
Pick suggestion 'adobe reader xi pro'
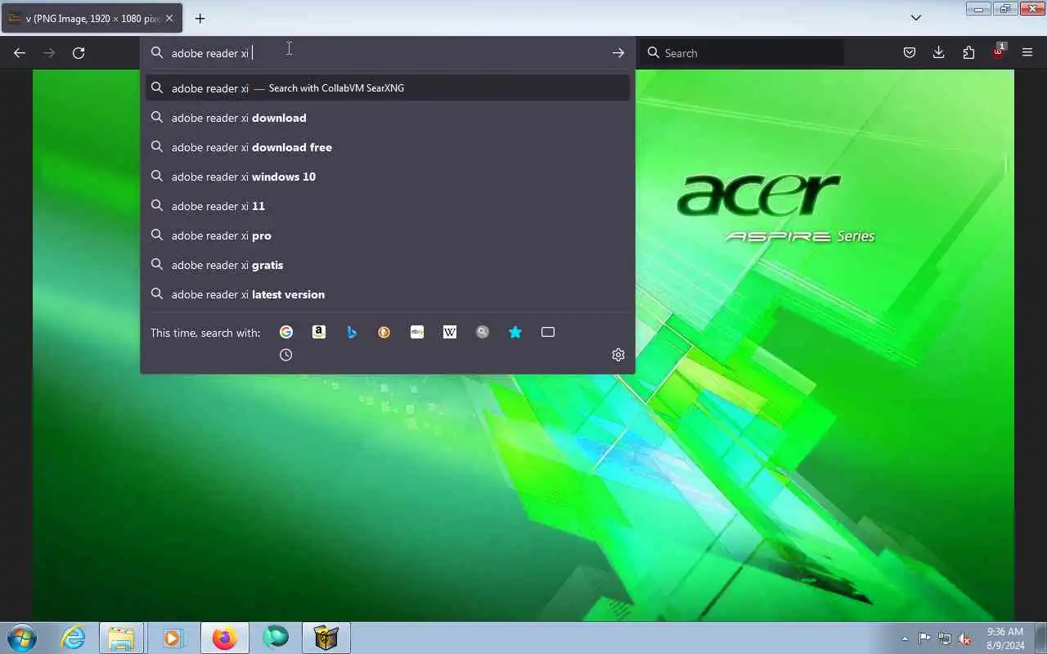click(x=388, y=235)
